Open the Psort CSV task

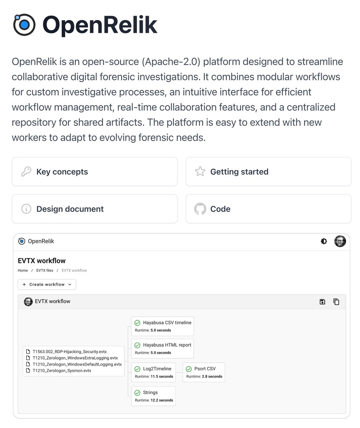click(x=204, y=372)
